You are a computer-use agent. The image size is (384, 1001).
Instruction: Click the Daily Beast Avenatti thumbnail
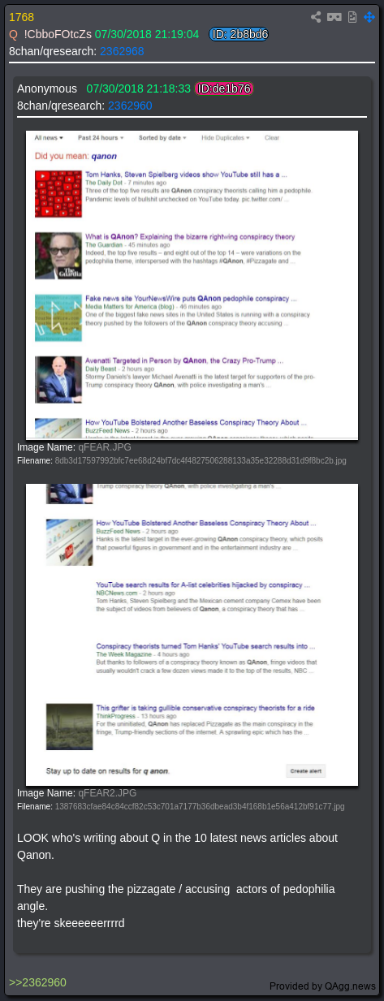coord(58,379)
